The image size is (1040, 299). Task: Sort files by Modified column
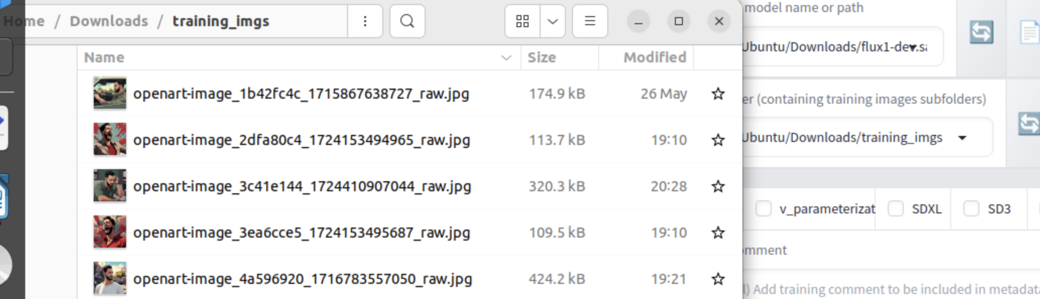tap(654, 57)
